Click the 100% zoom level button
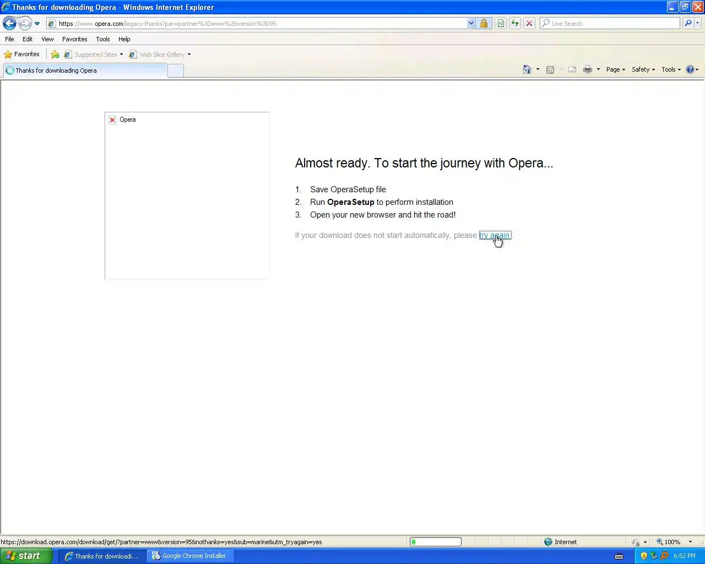This screenshot has width=705, height=564. coord(668,542)
